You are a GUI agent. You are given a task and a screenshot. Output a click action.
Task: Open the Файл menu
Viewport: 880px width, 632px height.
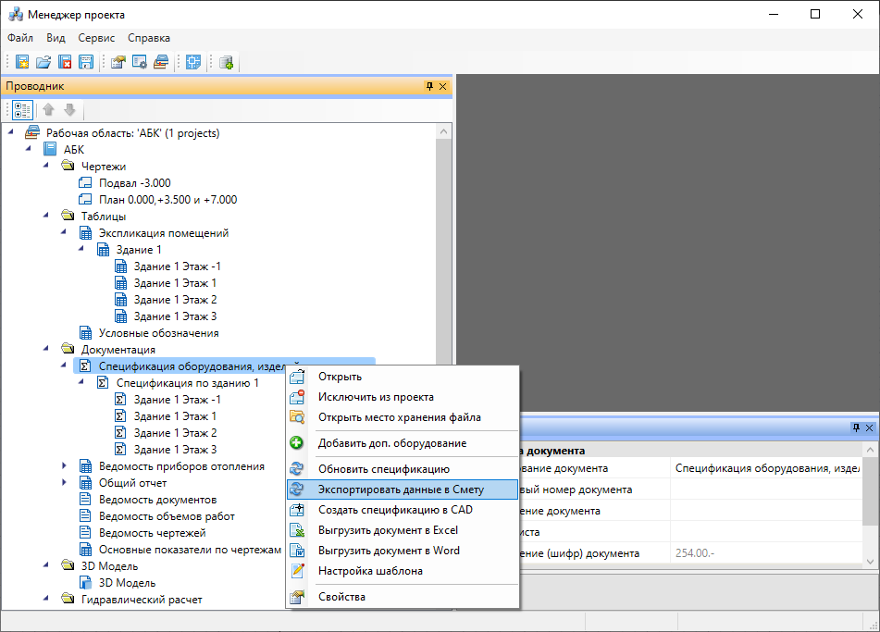(x=20, y=38)
